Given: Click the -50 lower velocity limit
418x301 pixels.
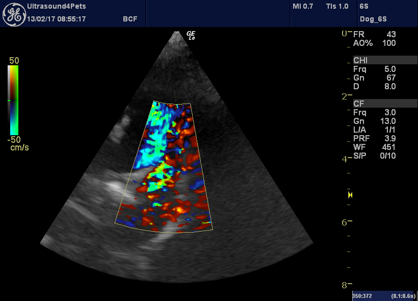Looking at the screenshot, I should tap(14, 140).
